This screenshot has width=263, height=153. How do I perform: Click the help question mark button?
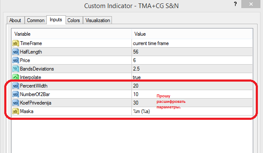click(235, 4)
